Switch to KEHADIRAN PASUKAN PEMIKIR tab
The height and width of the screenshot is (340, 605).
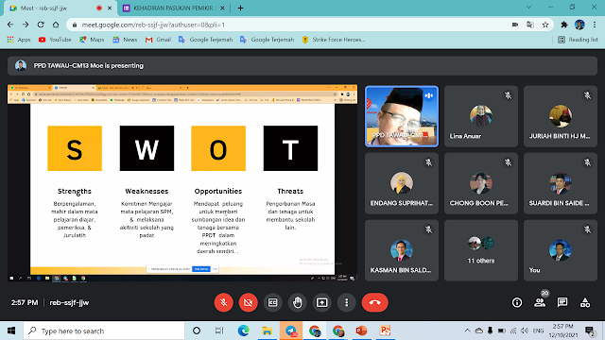click(172, 8)
